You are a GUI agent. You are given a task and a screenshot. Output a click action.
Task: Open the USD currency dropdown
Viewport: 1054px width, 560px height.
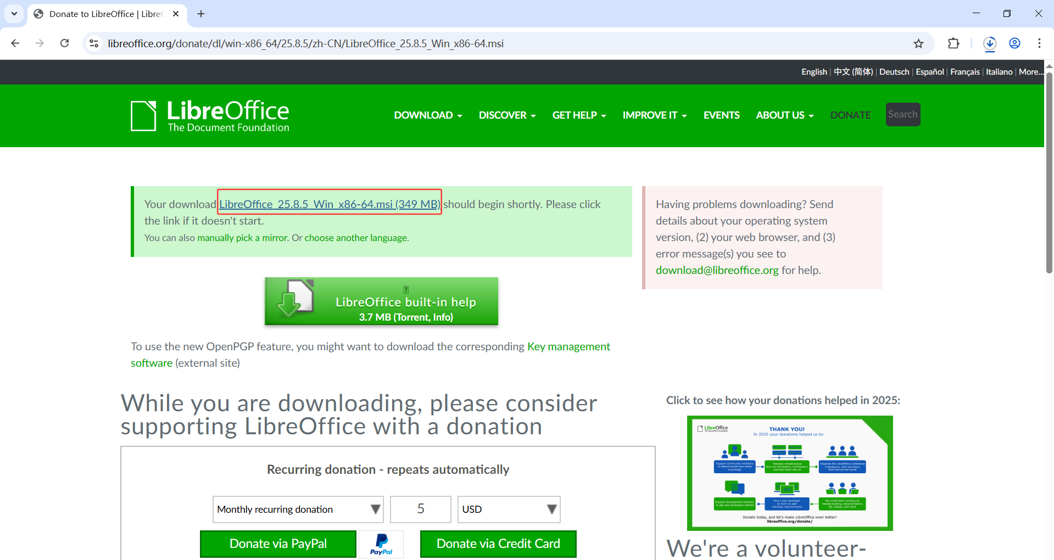(509, 509)
